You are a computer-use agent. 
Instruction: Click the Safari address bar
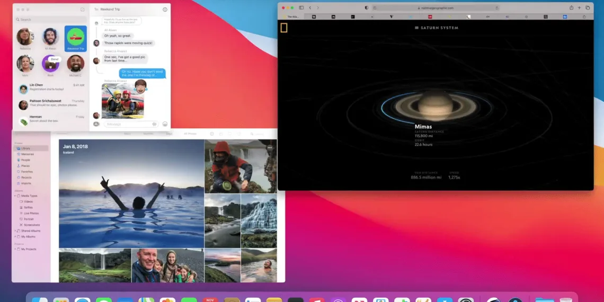[436, 8]
